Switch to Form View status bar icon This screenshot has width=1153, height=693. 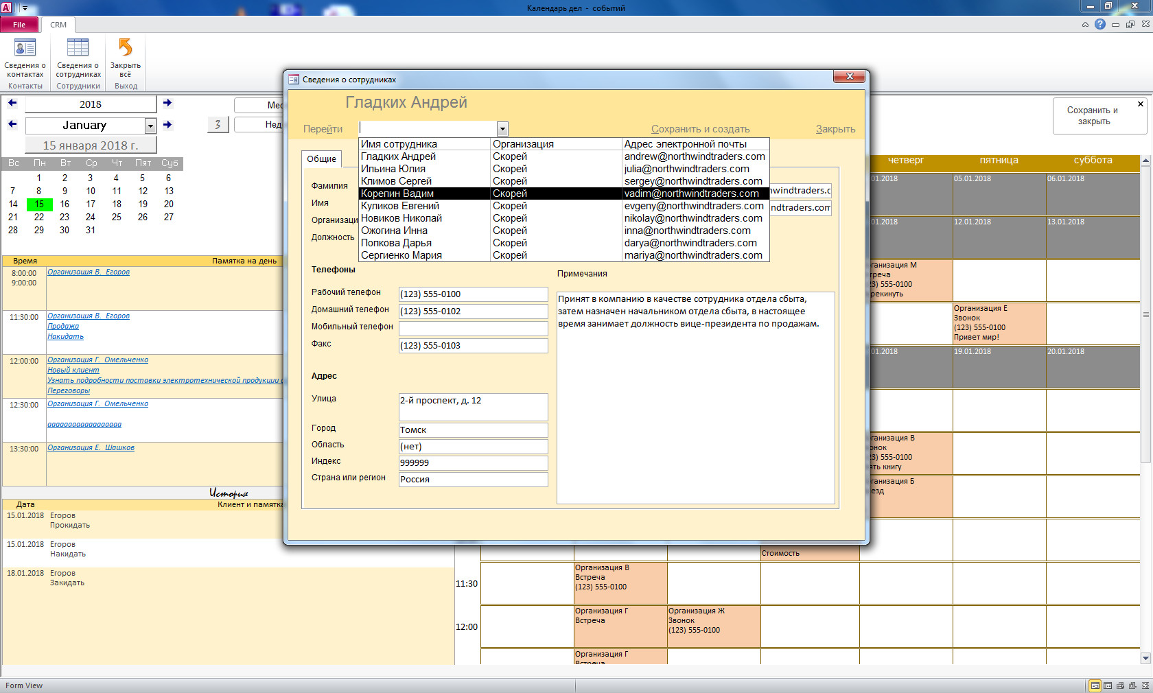1095,685
